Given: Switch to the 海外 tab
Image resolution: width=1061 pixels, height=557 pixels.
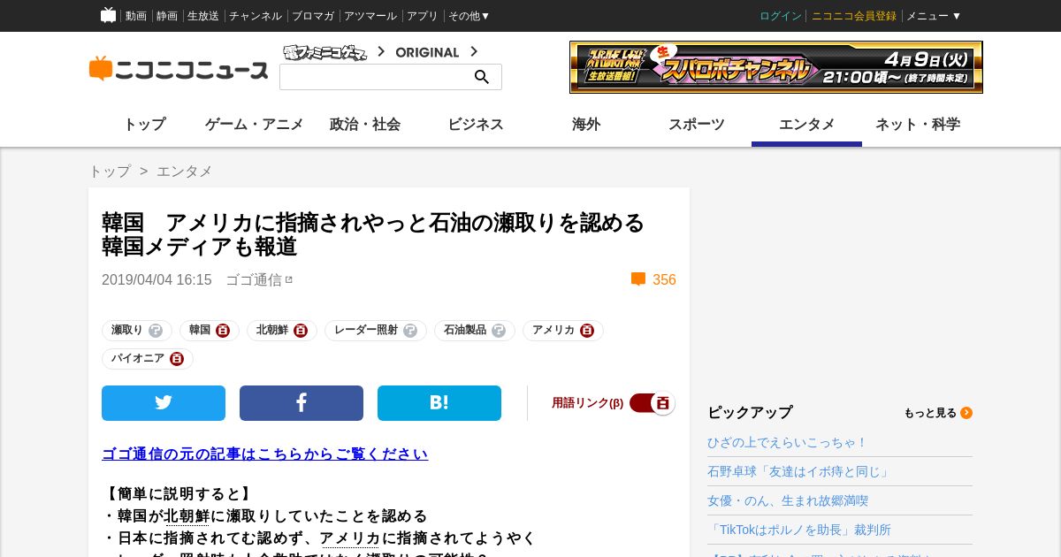Looking at the screenshot, I should [586, 125].
